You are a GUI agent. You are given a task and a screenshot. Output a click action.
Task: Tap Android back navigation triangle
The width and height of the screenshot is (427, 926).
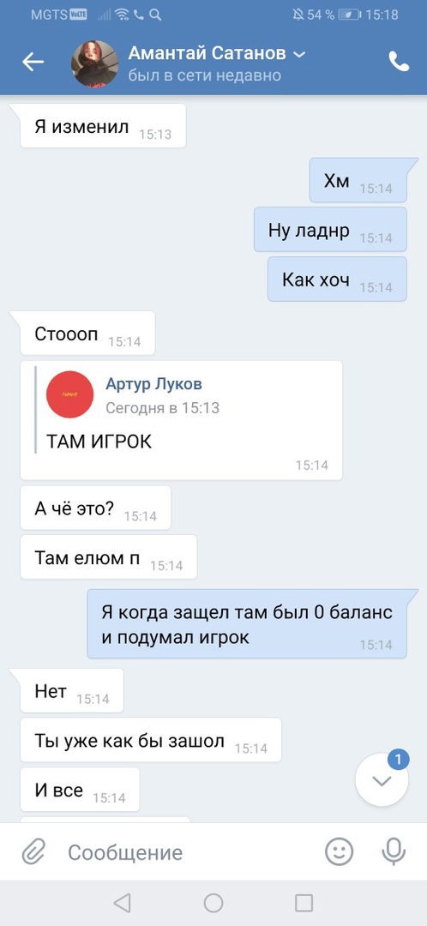[122, 902]
